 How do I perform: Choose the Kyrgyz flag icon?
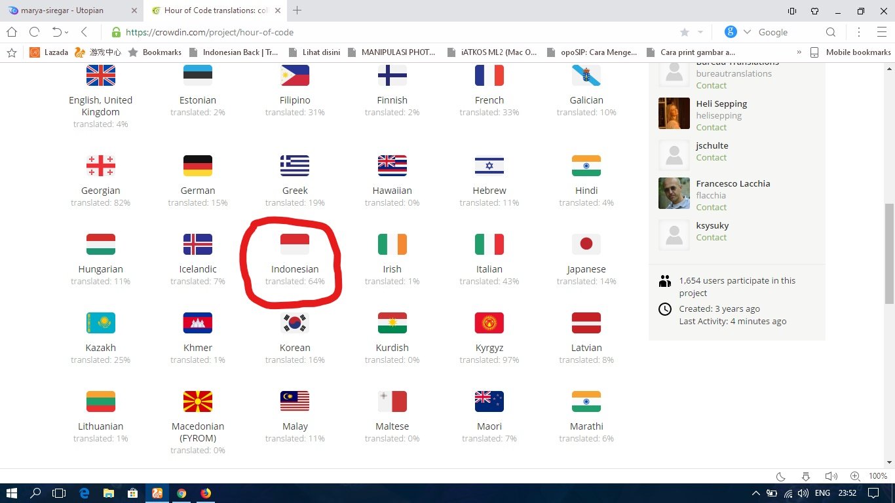tap(489, 323)
